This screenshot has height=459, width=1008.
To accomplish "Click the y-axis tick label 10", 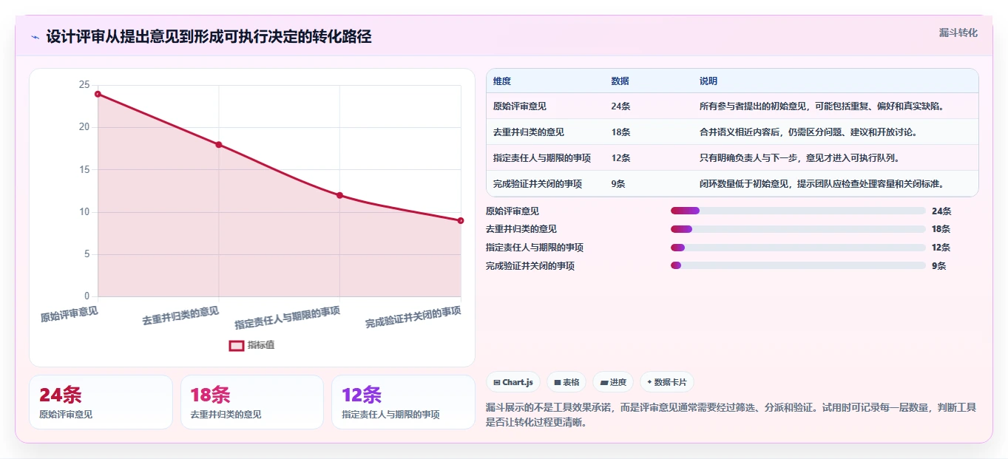I will coord(84,212).
